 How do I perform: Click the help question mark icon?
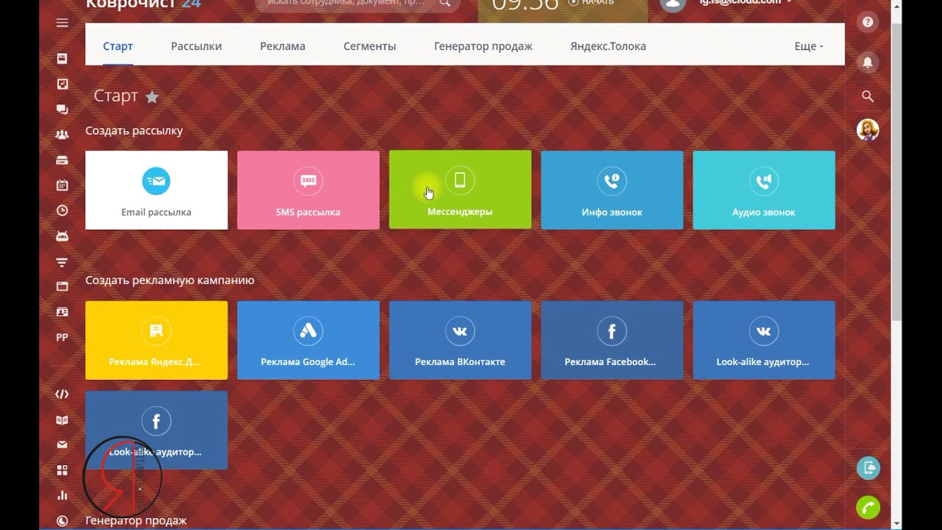click(x=868, y=22)
